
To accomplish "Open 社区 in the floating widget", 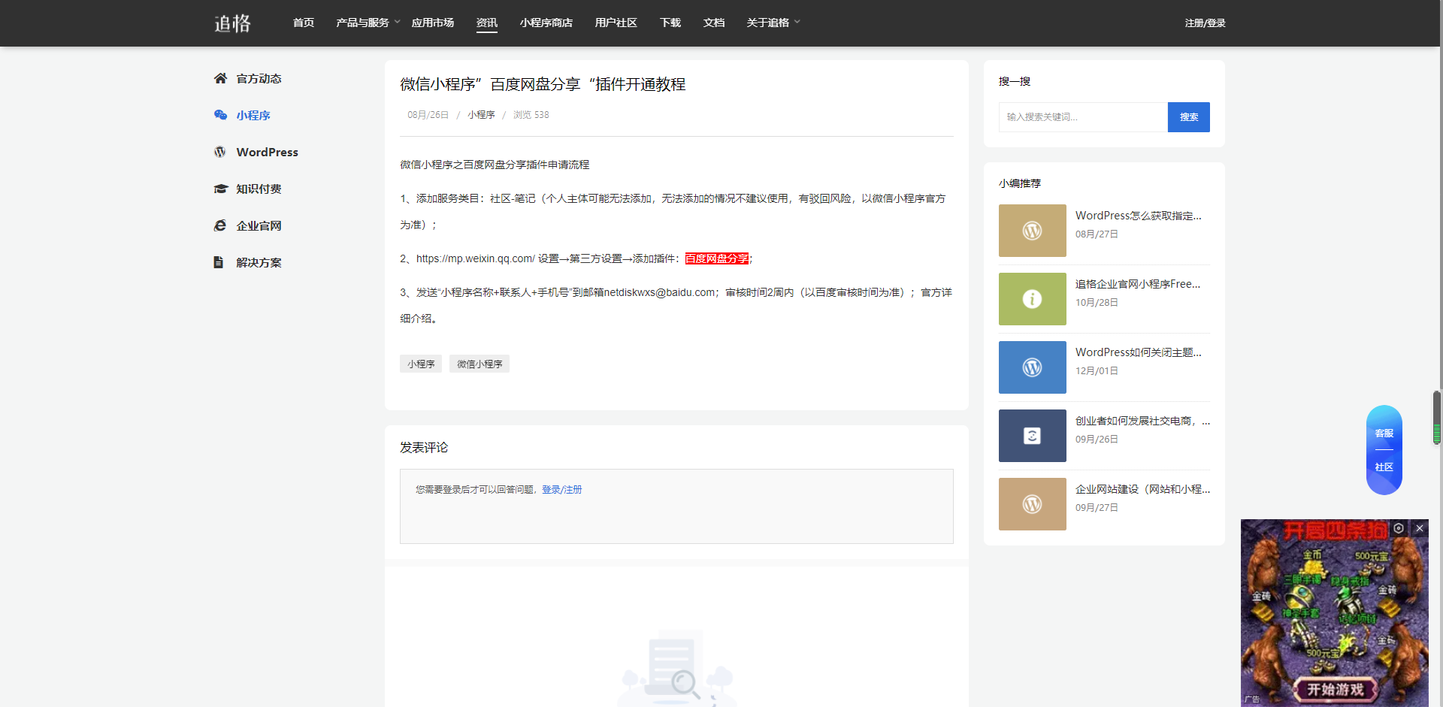I will click(1384, 467).
